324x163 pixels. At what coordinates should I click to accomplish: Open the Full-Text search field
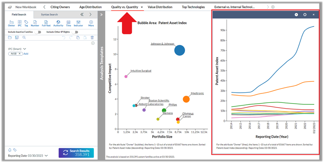click(46, 23)
